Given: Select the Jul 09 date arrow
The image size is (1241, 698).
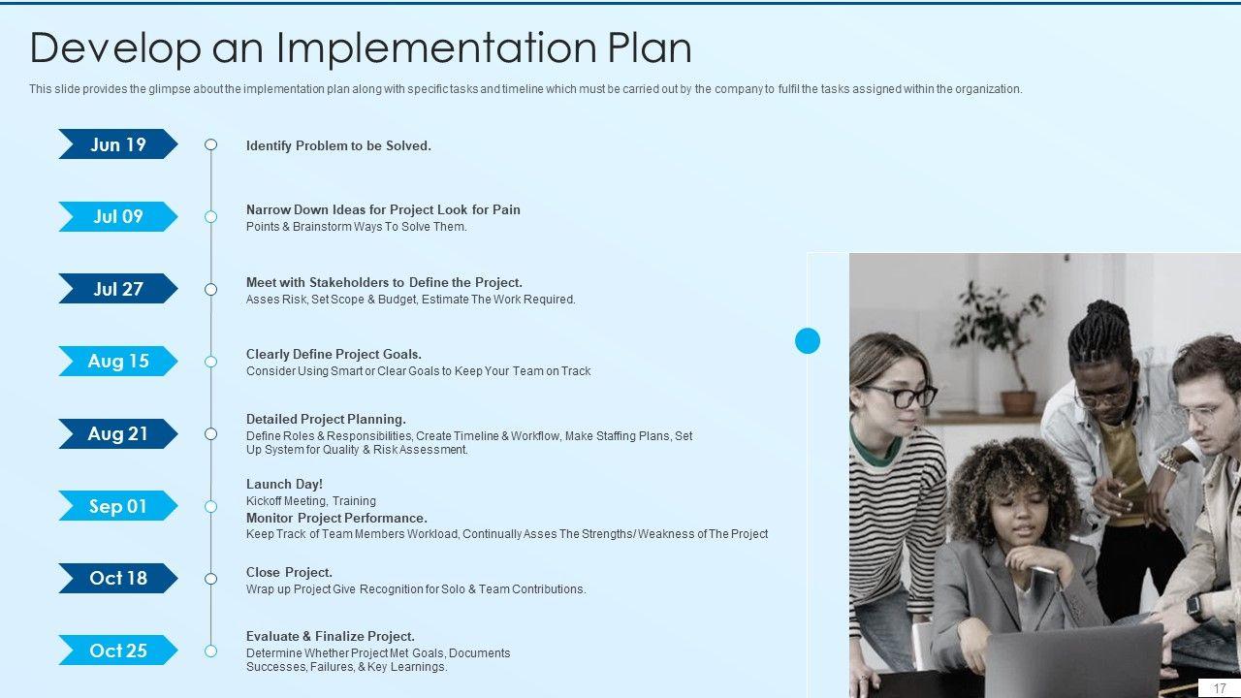Looking at the screenshot, I should 118,216.
